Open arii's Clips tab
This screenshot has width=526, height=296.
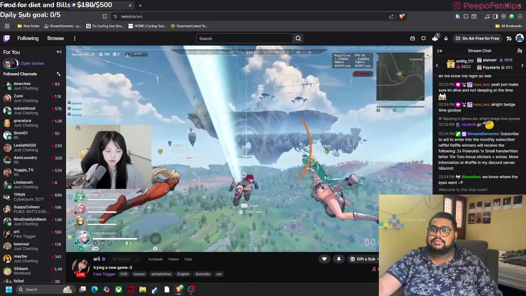188,259
